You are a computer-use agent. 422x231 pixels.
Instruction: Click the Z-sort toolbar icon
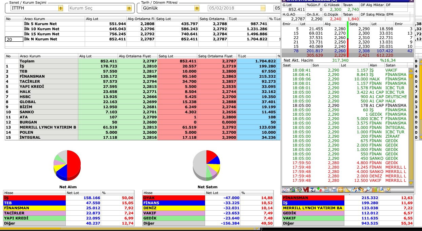pos(313,190)
